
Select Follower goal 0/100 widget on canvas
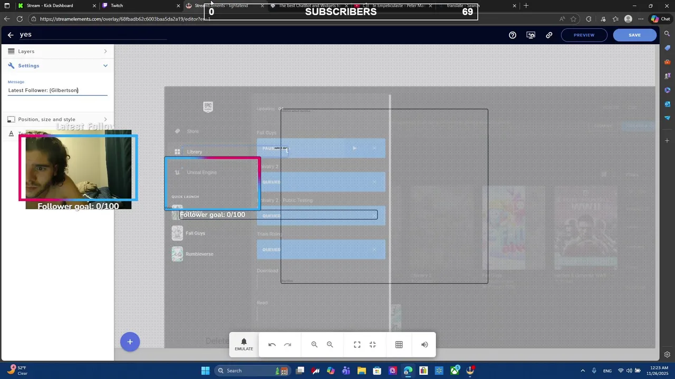click(278, 215)
